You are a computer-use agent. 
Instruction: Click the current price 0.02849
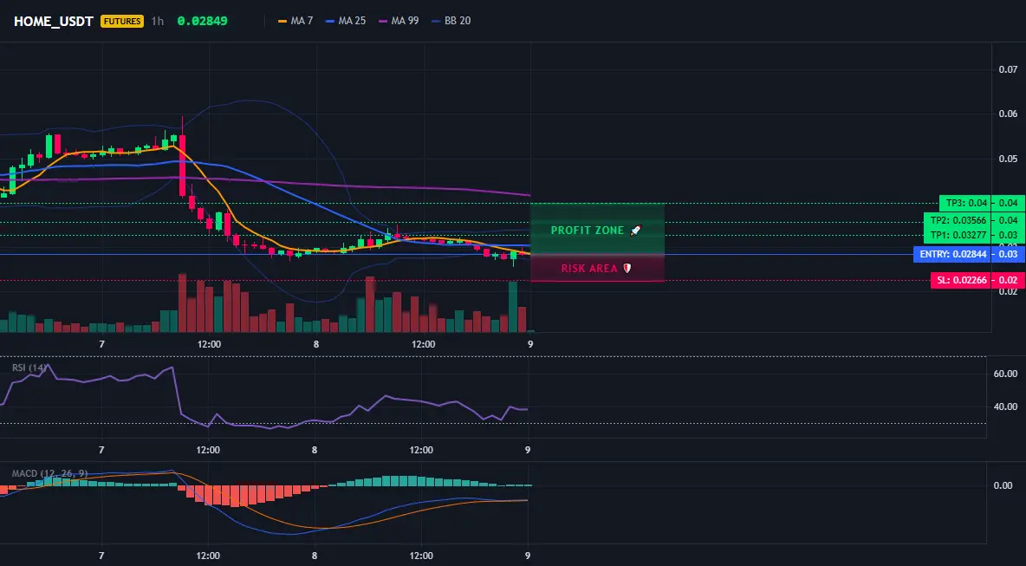coord(202,21)
